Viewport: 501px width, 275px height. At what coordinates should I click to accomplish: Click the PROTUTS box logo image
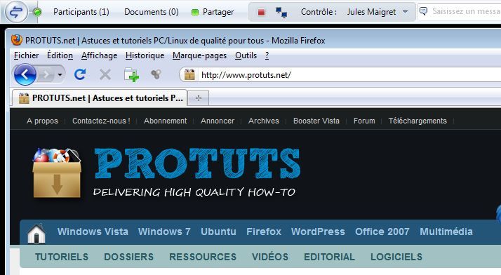pyautogui.click(x=57, y=173)
